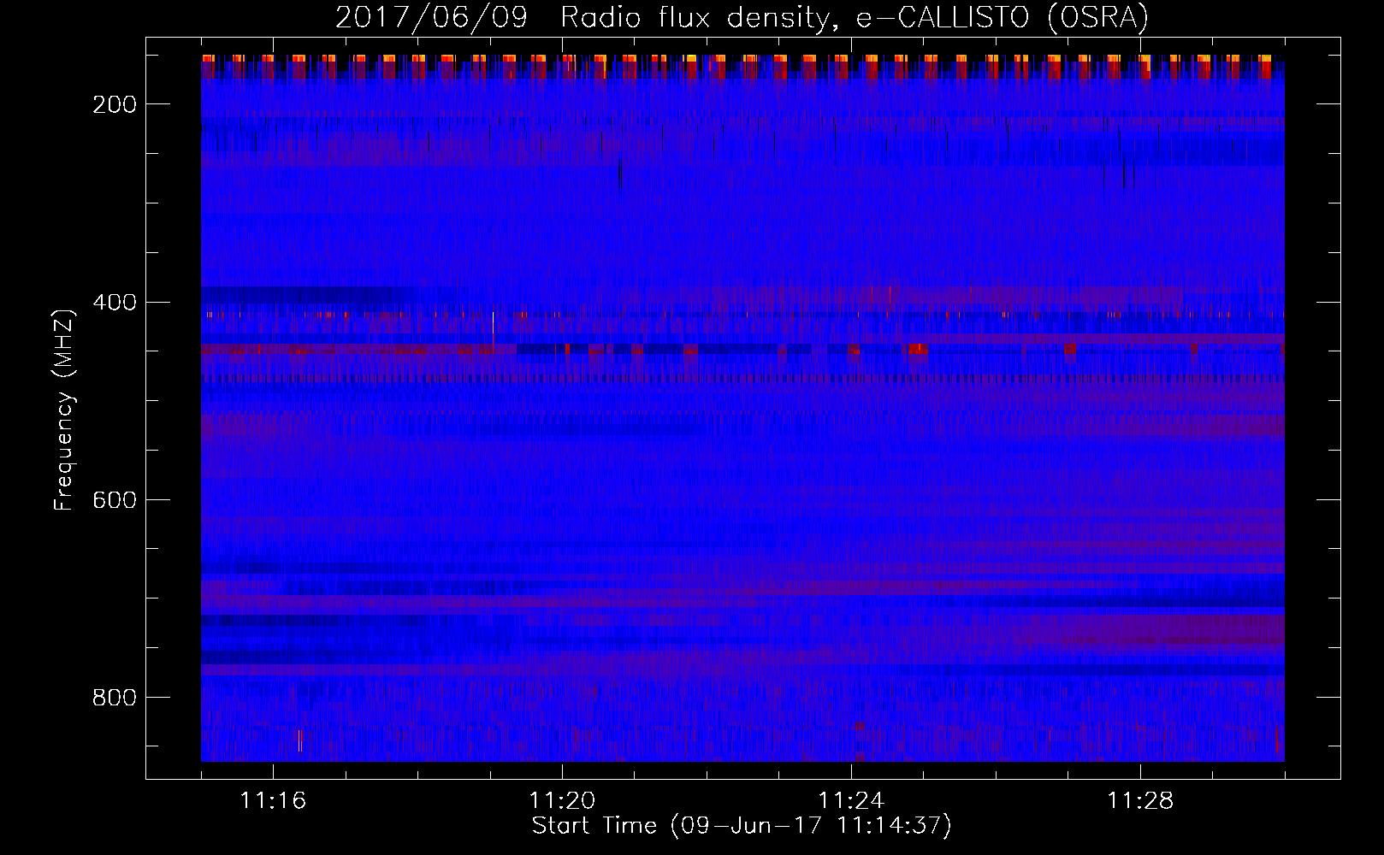This screenshot has width=1384, height=855.
Task: Click the 800 frequency tick label
Action: [x=115, y=698]
